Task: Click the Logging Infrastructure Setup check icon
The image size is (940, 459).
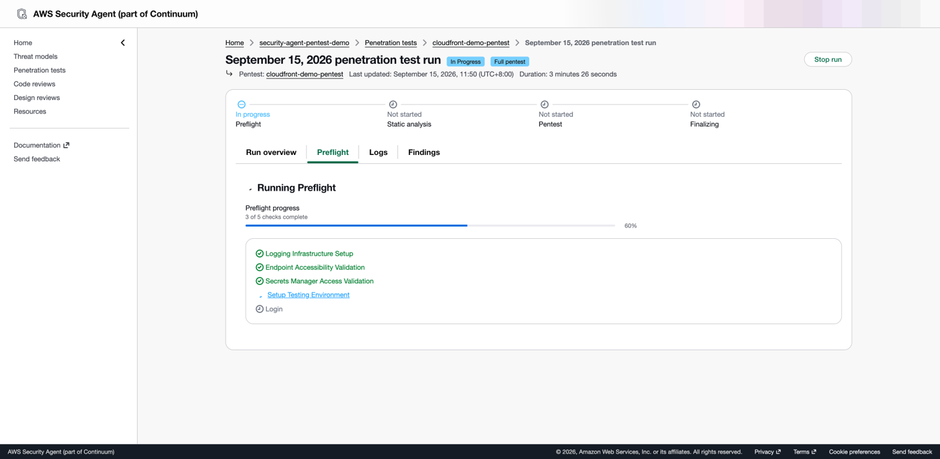Action: [260, 254]
